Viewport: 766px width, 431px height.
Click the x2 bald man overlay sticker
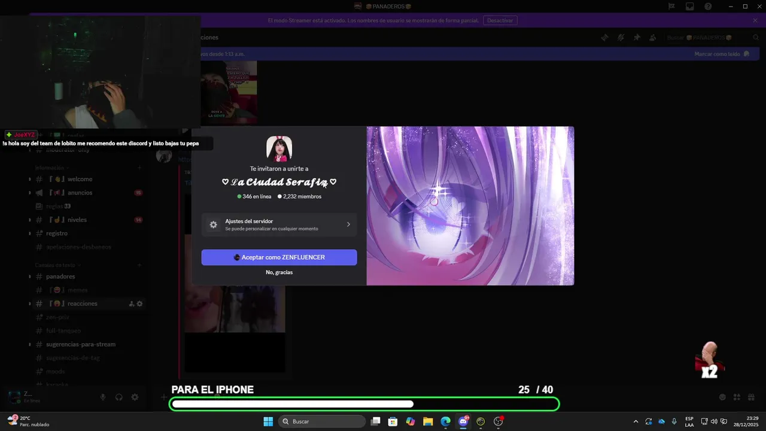click(x=710, y=360)
